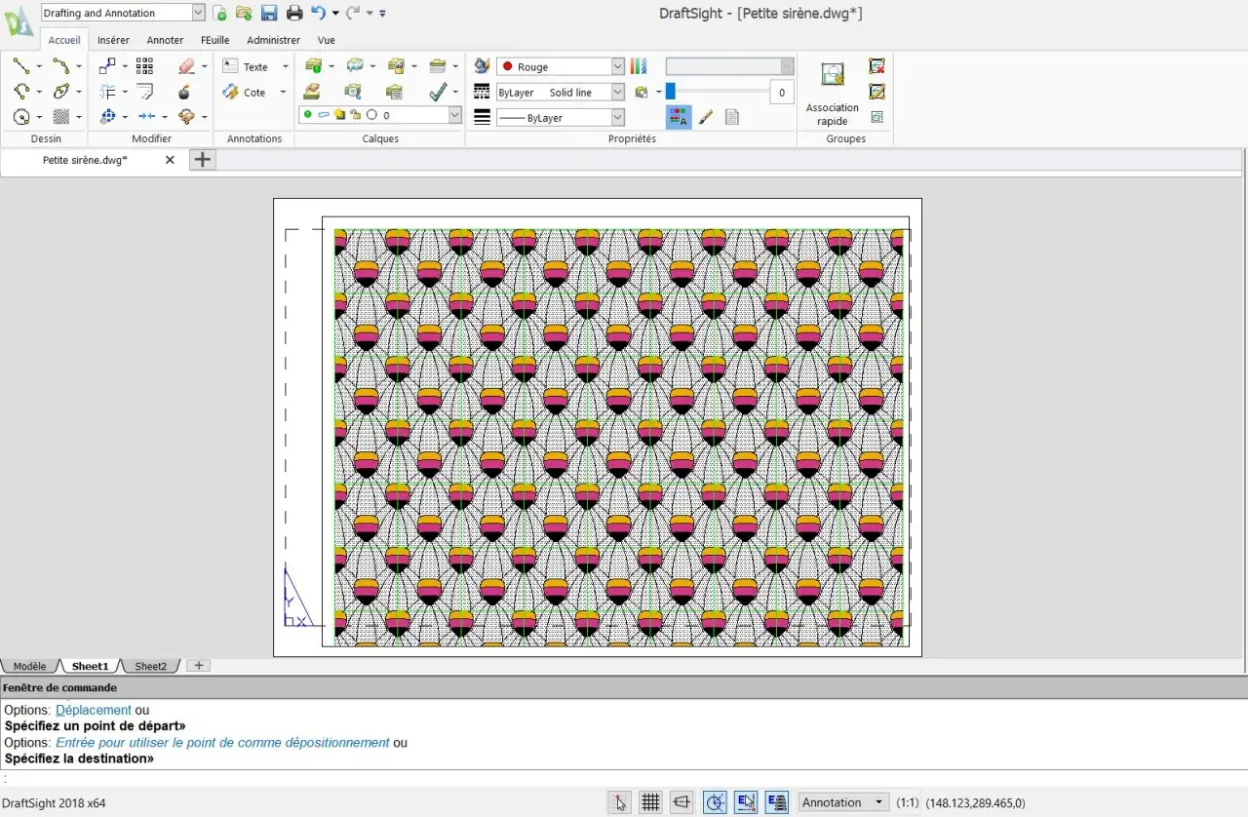Open the layer 0 selection dropdown
Viewport: 1248px width, 817px height.
coord(455,115)
